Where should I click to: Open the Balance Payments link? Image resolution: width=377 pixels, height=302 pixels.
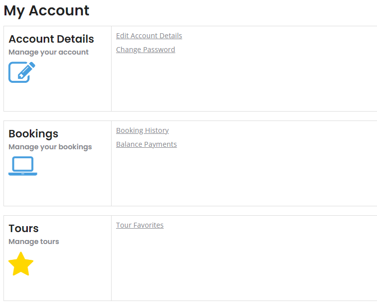(x=146, y=144)
